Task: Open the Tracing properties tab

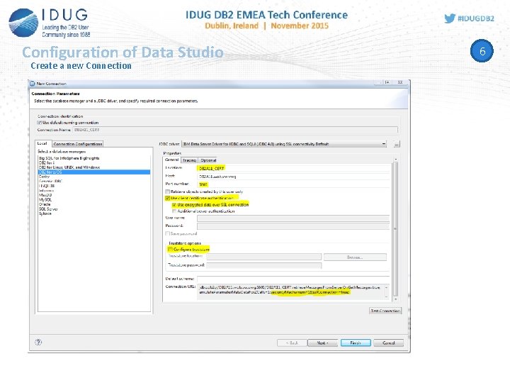Action: click(189, 160)
